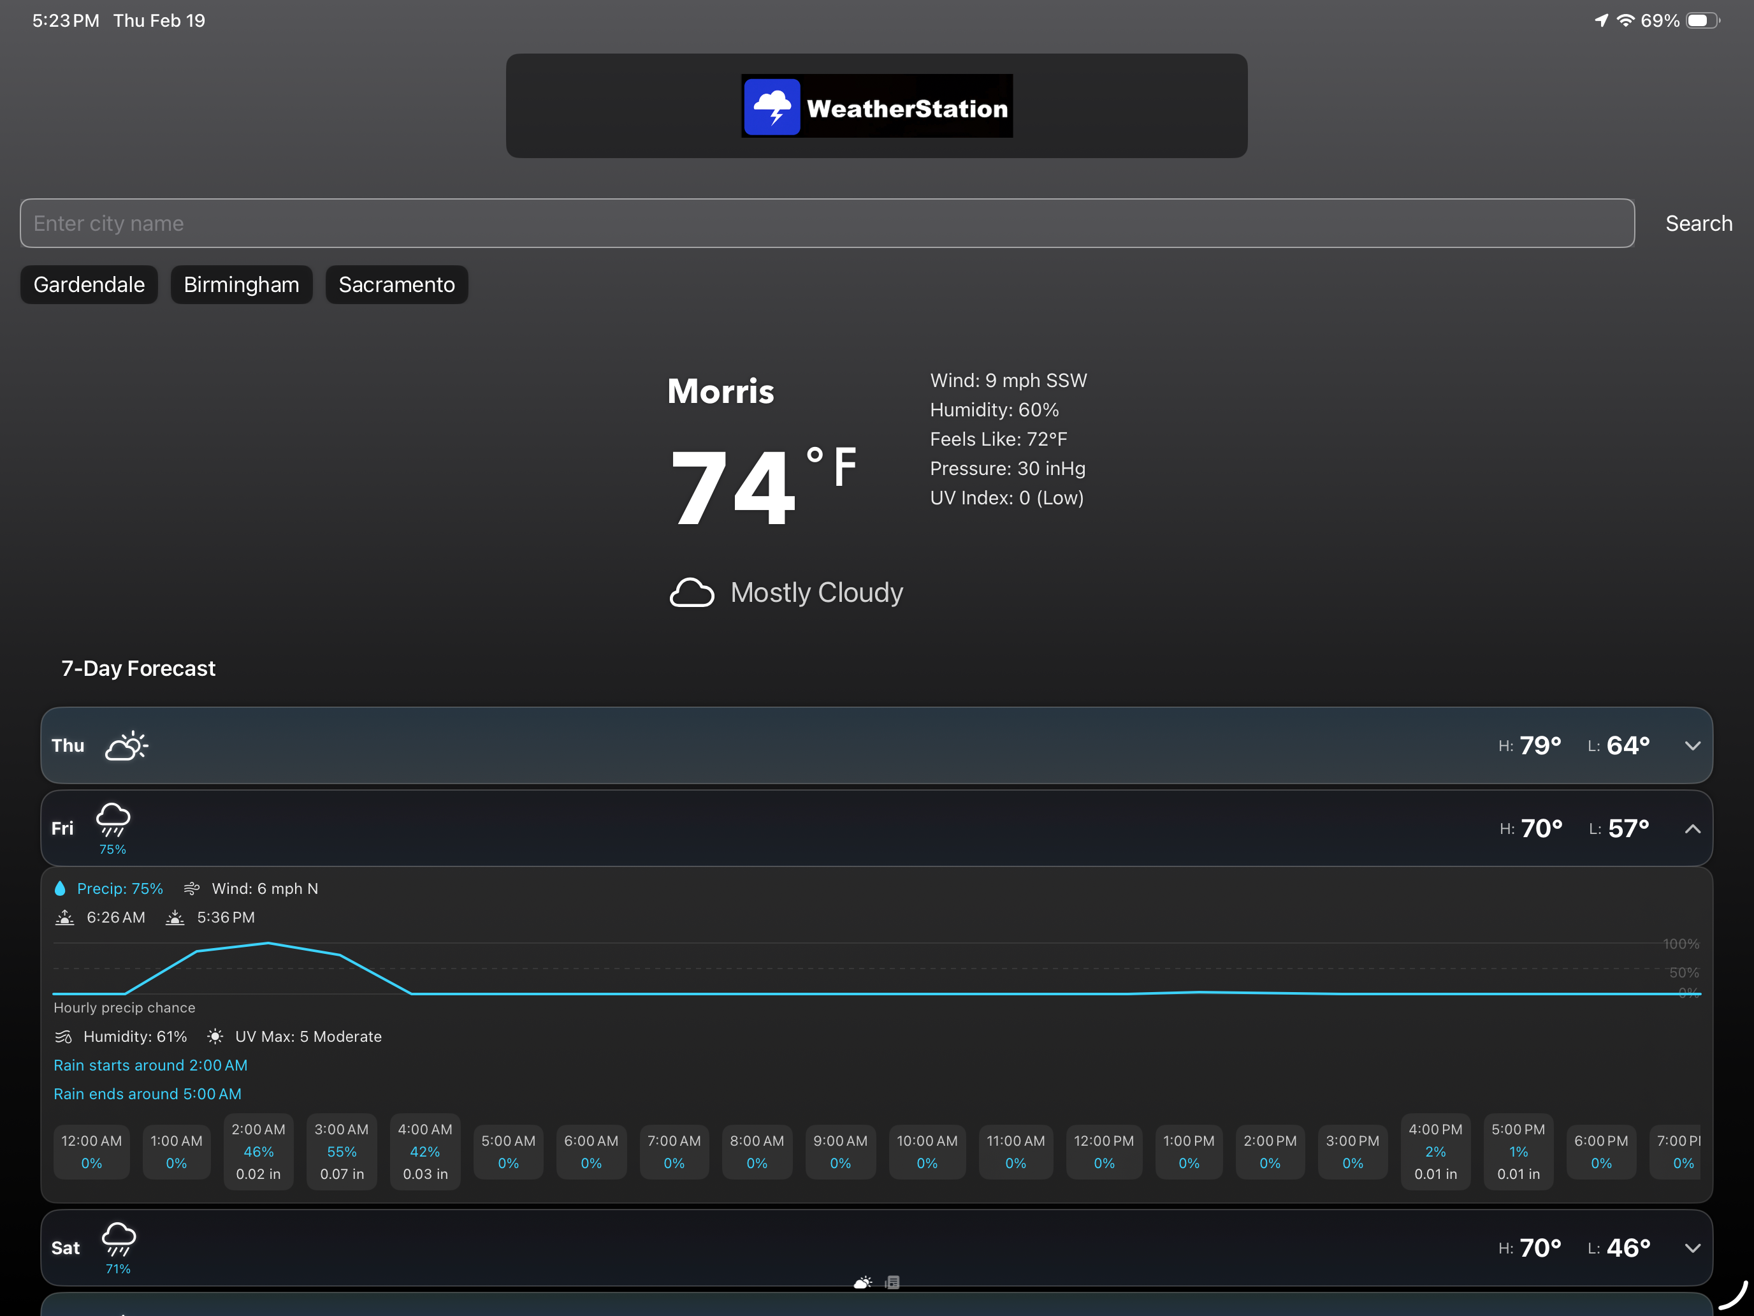Viewport: 1754px width, 1316px height.
Task: Tap Friday's rain cloud icon
Action: tap(113, 819)
